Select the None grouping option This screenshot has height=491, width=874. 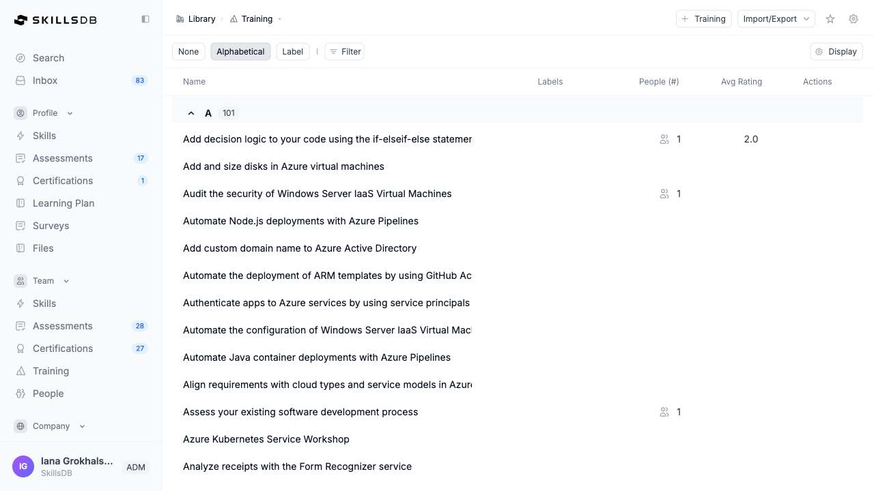(188, 52)
